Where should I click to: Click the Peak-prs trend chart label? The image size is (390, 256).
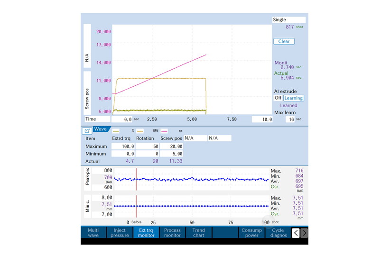point(87,178)
